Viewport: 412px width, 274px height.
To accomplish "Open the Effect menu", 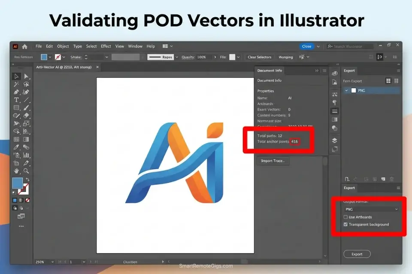I will [106, 46].
